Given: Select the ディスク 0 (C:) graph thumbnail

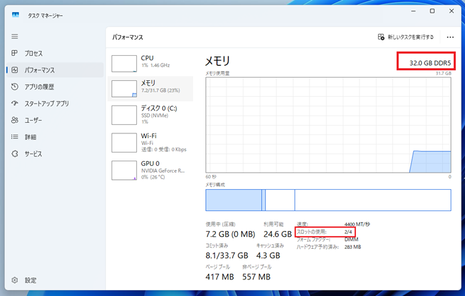Looking at the screenshot, I should pos(124,115).
